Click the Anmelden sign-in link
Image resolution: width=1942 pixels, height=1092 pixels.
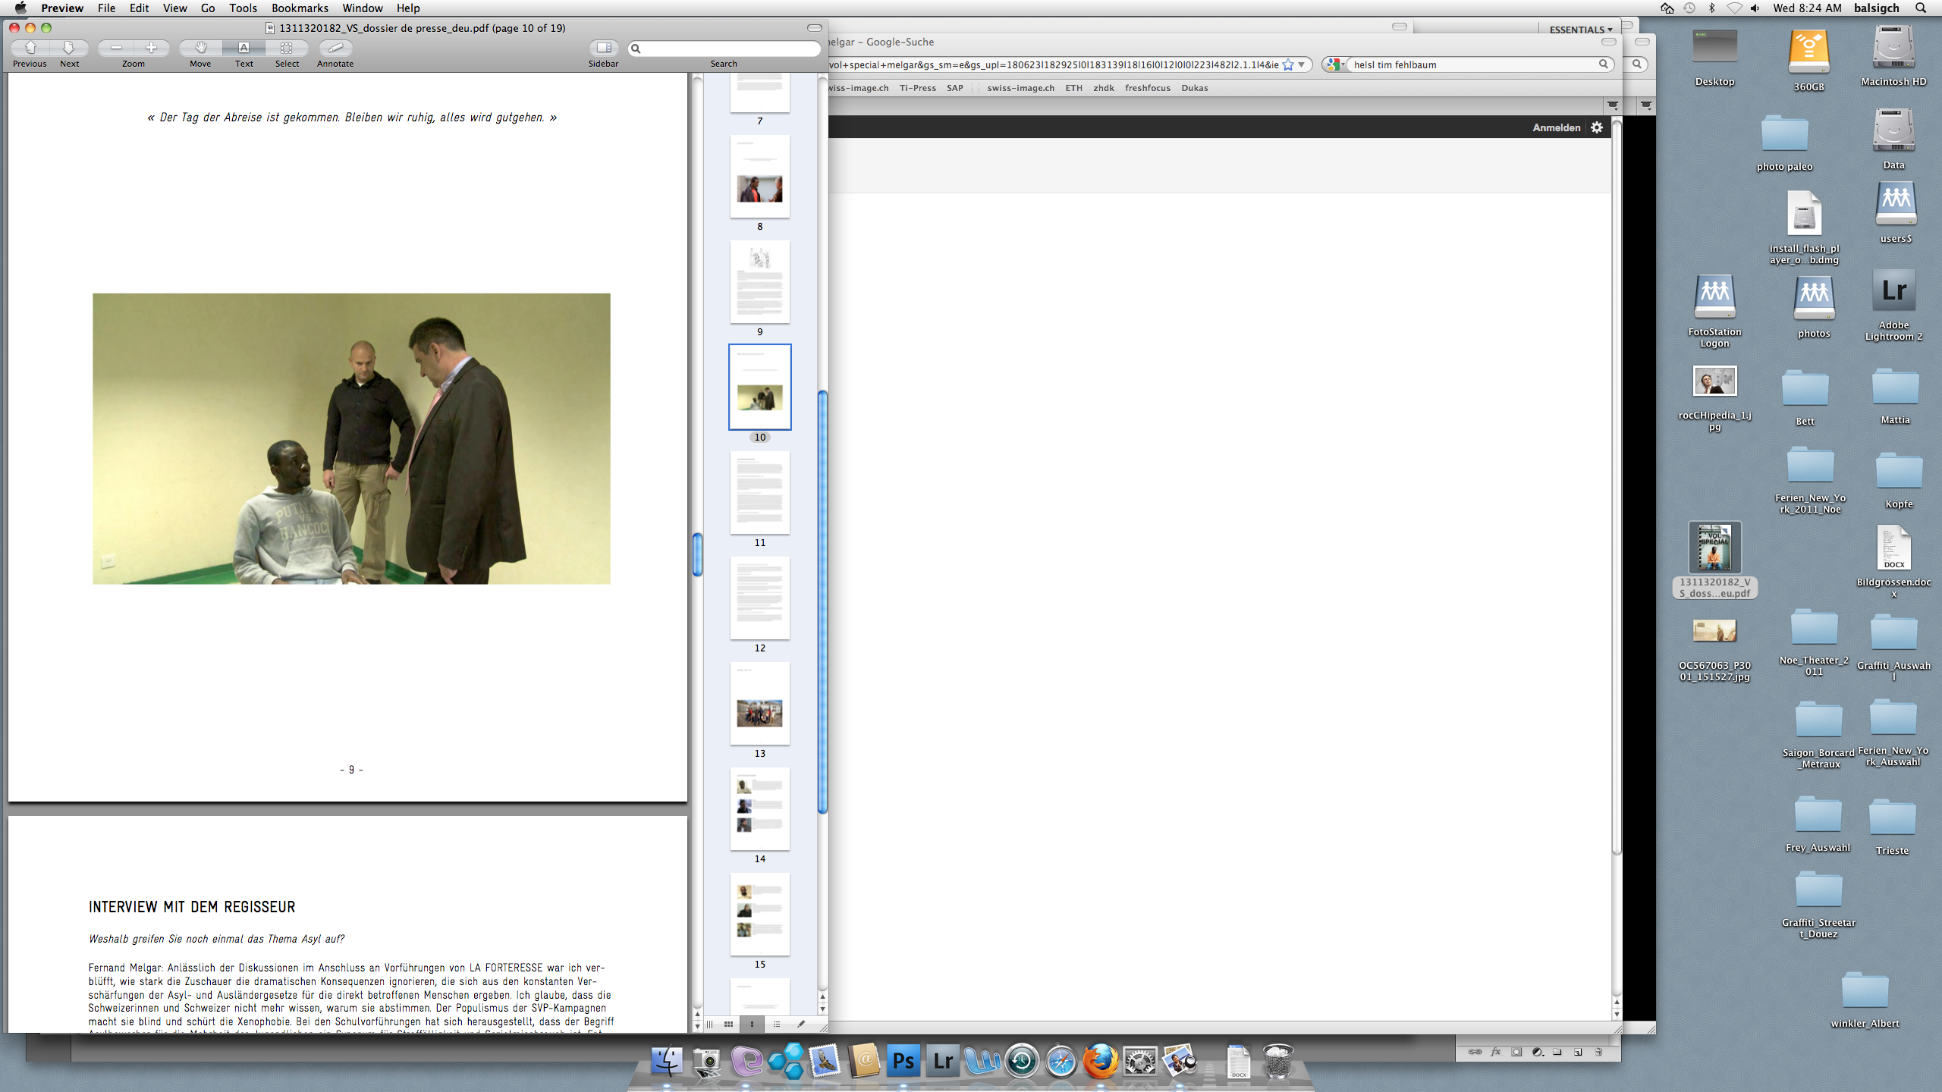1556,127
